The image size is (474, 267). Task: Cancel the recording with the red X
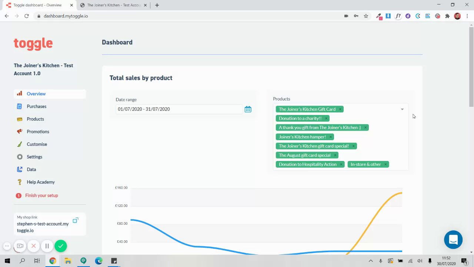click(33, 246)
